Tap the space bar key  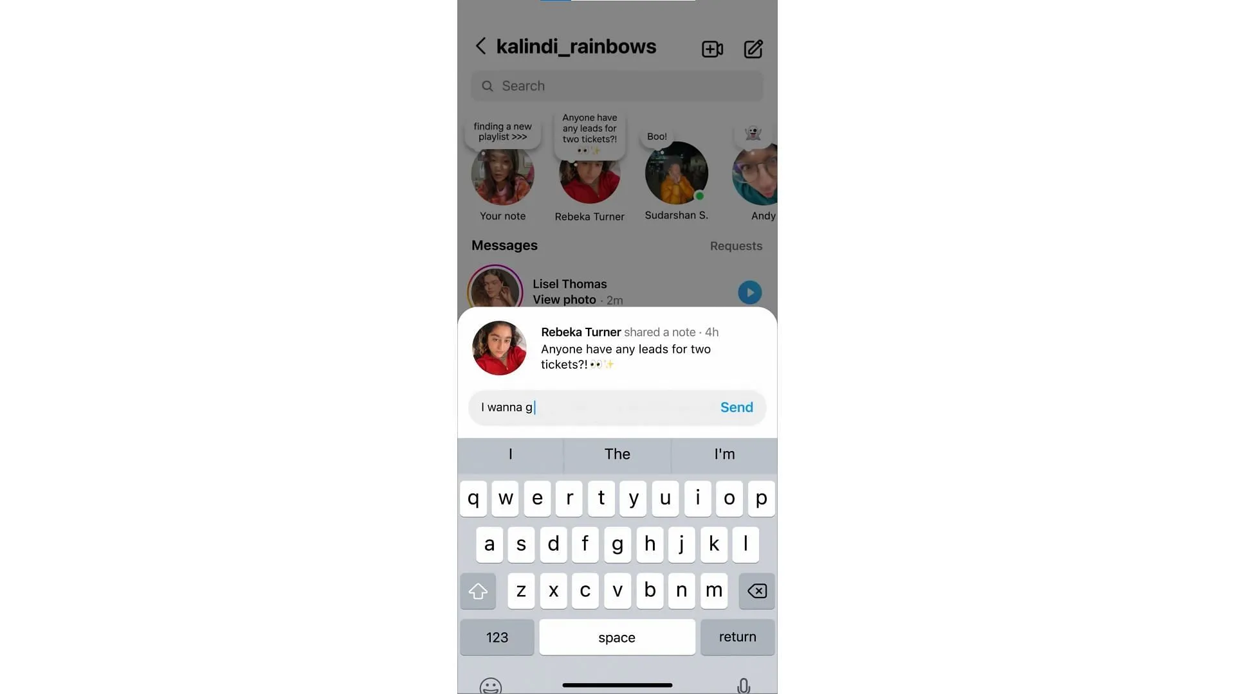pyautogui.click(x=617, y=636)
